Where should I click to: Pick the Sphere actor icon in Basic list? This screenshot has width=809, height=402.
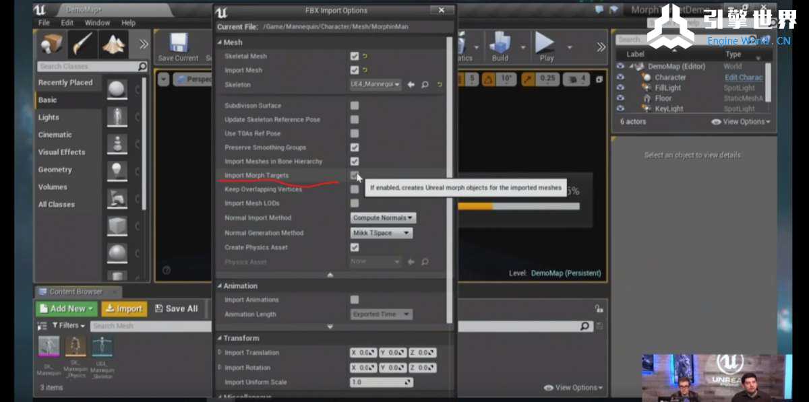tap(117, 89)
